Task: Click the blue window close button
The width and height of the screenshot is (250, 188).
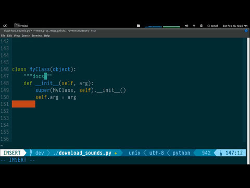Action: pos(246,31)
